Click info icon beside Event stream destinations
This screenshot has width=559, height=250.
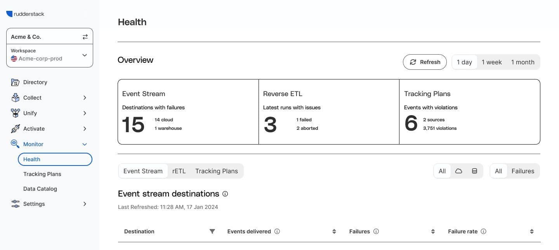pos(225,194)
